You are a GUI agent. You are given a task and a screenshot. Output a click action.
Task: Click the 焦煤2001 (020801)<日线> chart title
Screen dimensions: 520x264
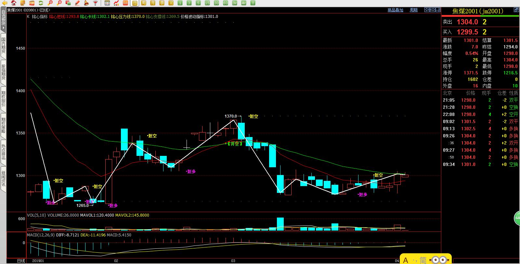[x=29, y=10]
